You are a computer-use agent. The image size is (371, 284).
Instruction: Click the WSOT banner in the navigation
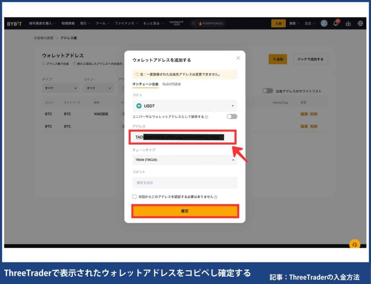coord(176,23)
